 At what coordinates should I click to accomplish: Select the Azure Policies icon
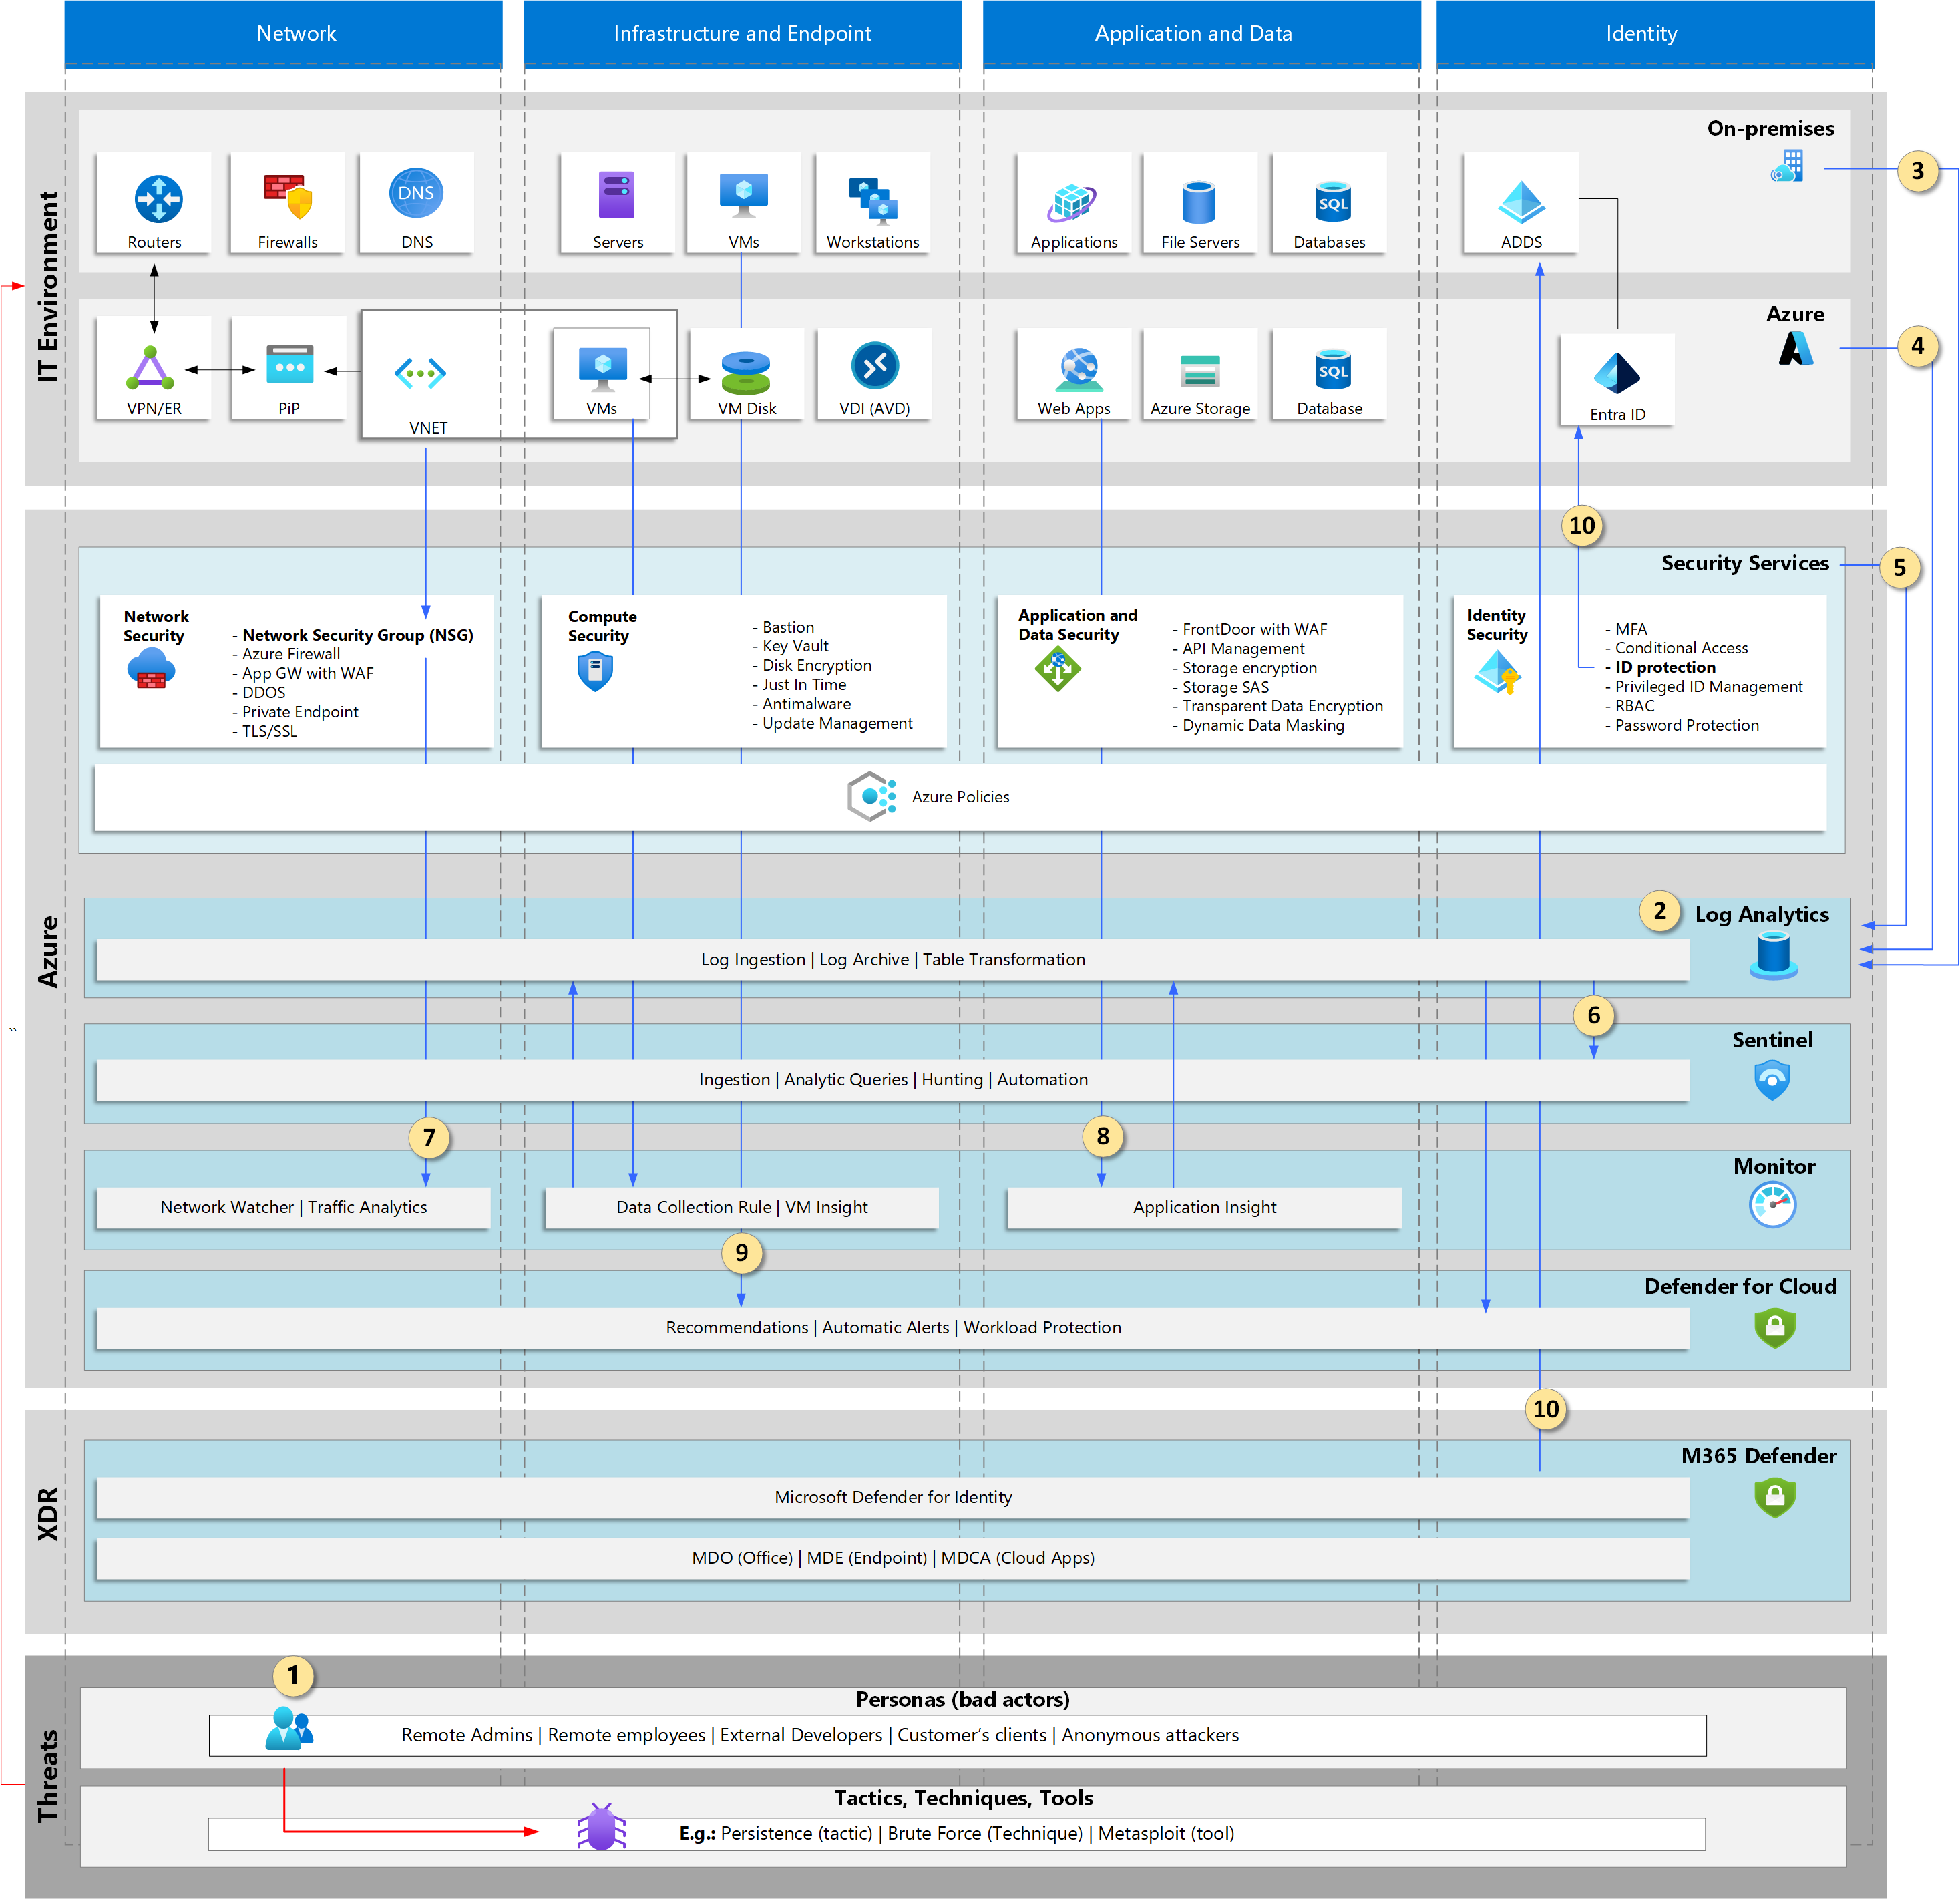point(872,796)
